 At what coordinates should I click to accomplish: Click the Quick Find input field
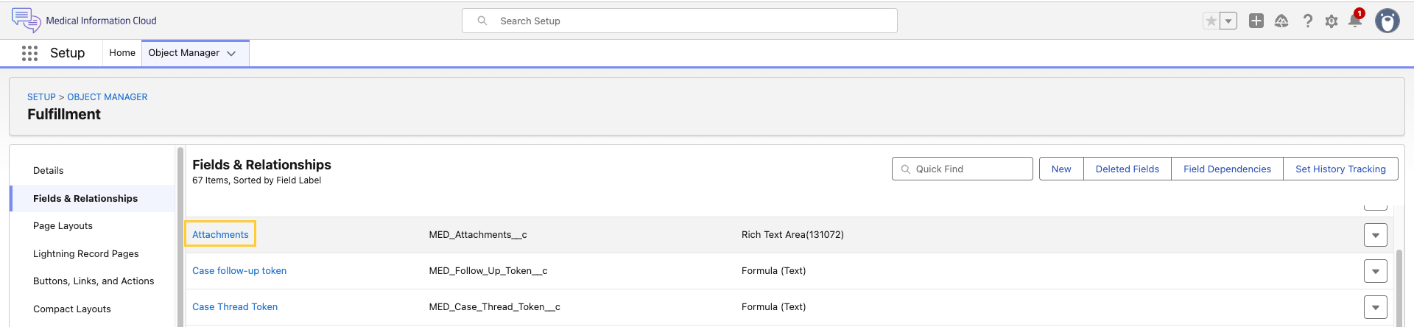click(963, 169)
